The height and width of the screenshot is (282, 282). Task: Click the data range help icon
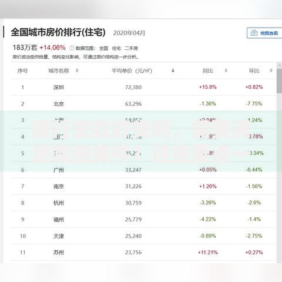tap(72, 48)
